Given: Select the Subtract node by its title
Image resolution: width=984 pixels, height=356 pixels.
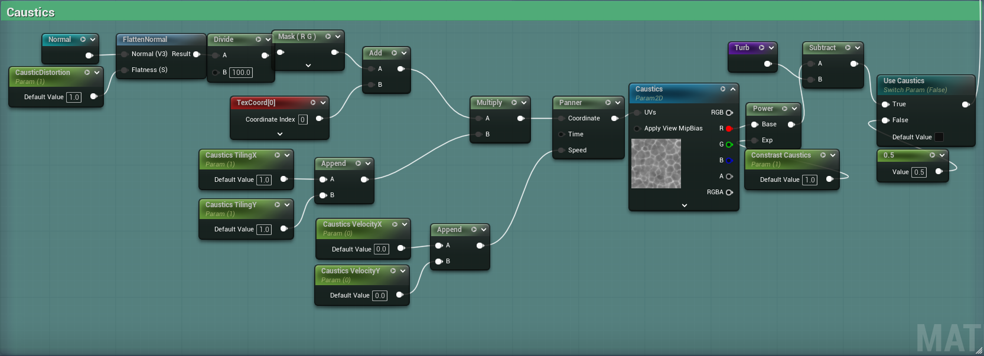Looking at the screenshot, I should (822, 48).
